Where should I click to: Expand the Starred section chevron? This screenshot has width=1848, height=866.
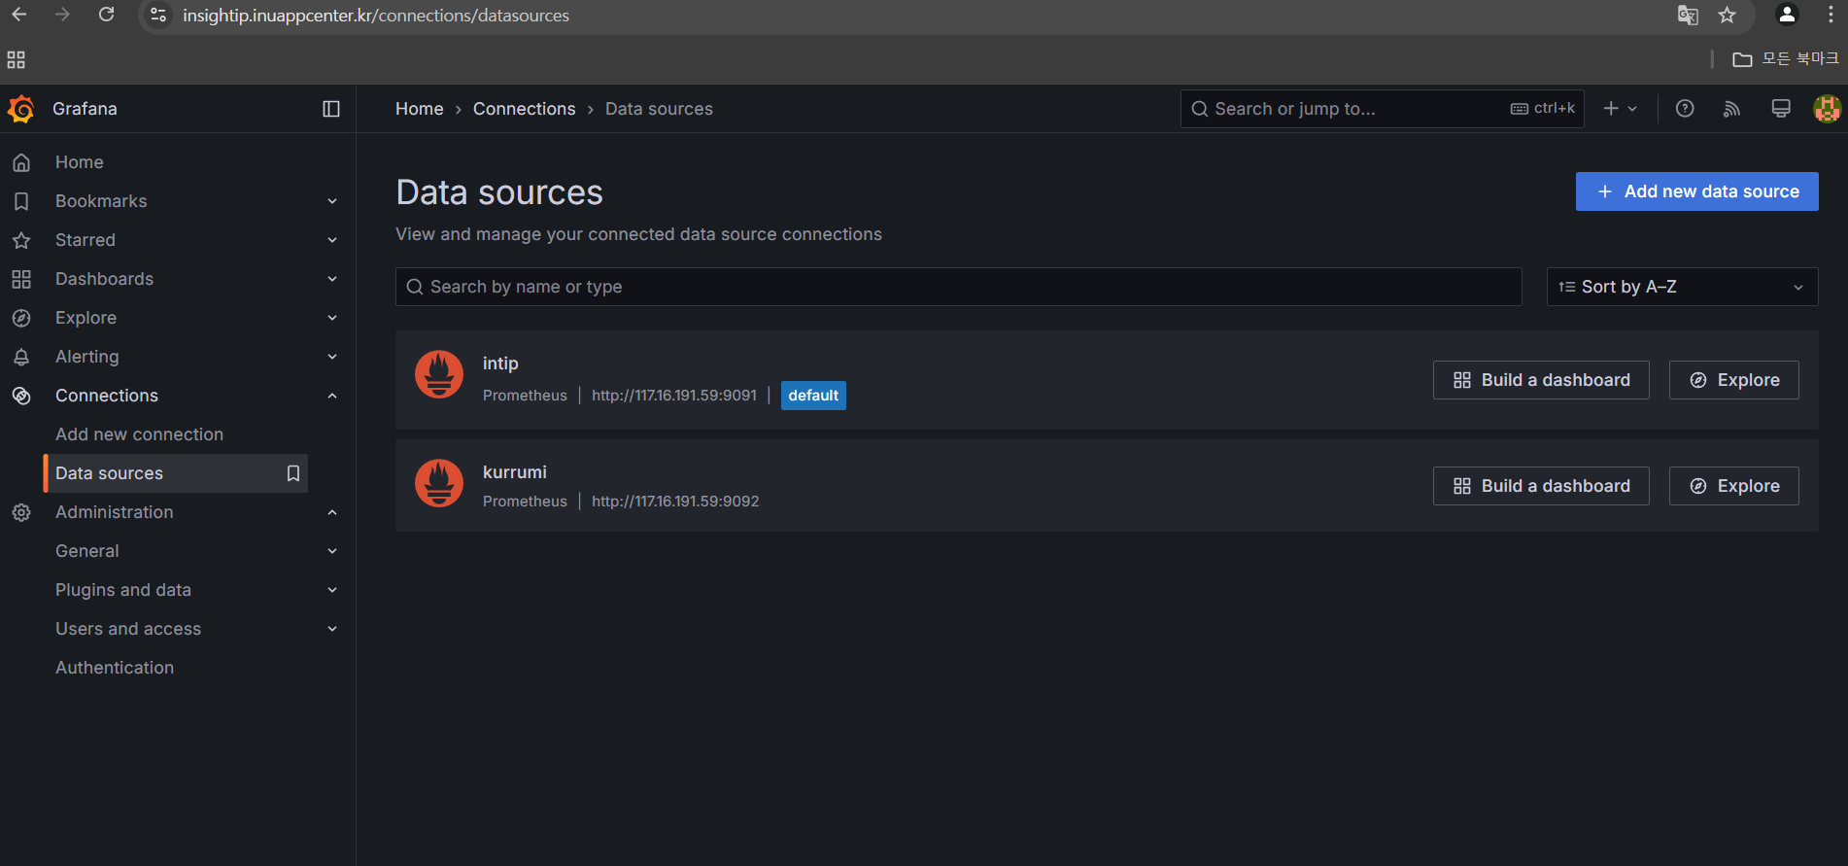click(x=332, y=240)
